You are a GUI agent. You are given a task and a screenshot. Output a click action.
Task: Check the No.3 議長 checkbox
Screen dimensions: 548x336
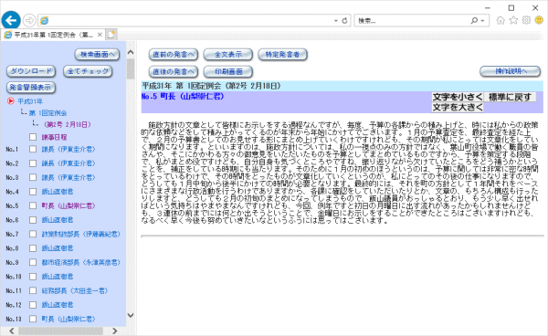33,177
